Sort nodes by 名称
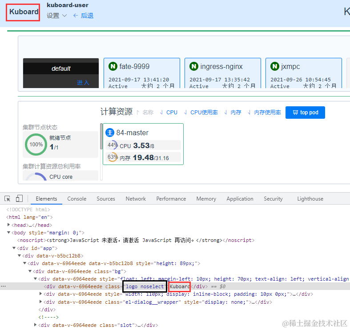 click(145, 113)
